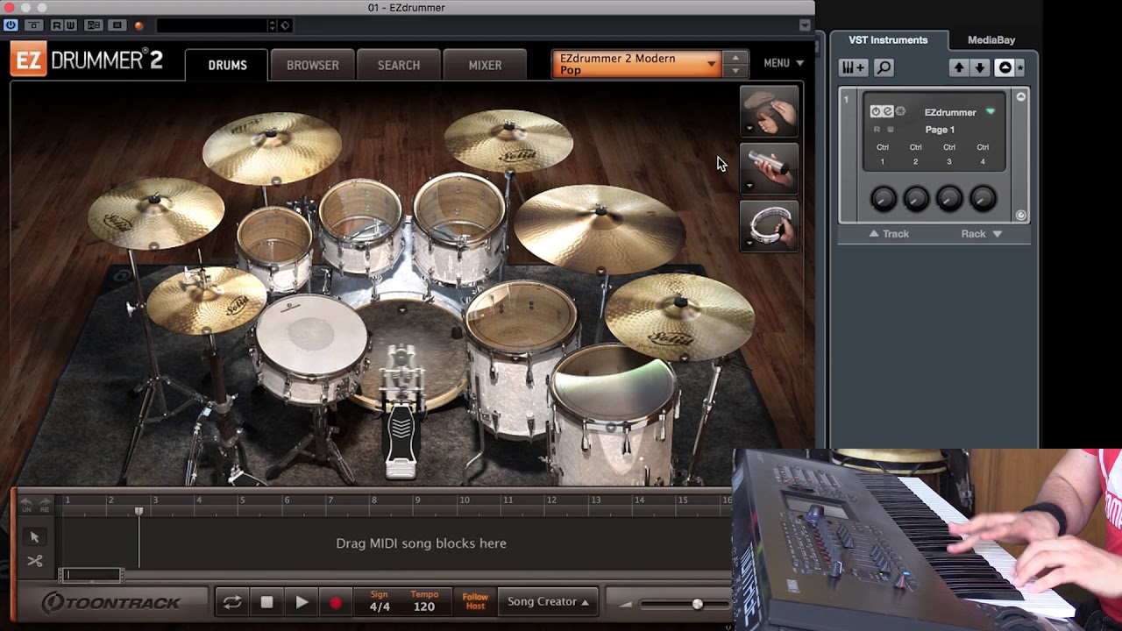Toggle loop playback button
The height and width of the screenshot is (631, 1122).
click(x=232, y=602)
